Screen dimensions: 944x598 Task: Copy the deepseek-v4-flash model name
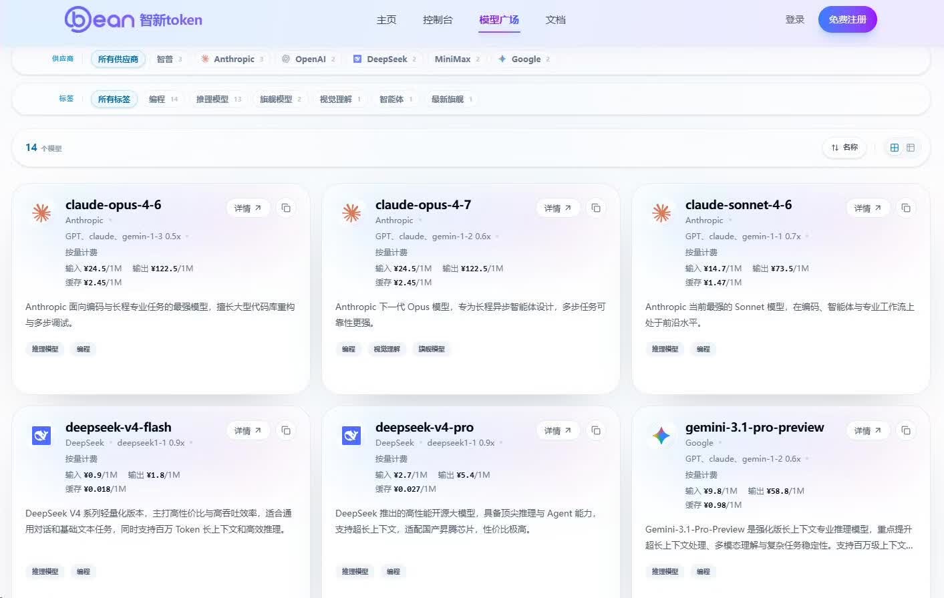(x=286, y=430)
